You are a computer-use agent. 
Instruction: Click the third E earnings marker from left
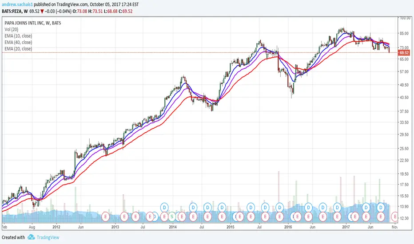(136, 217)
